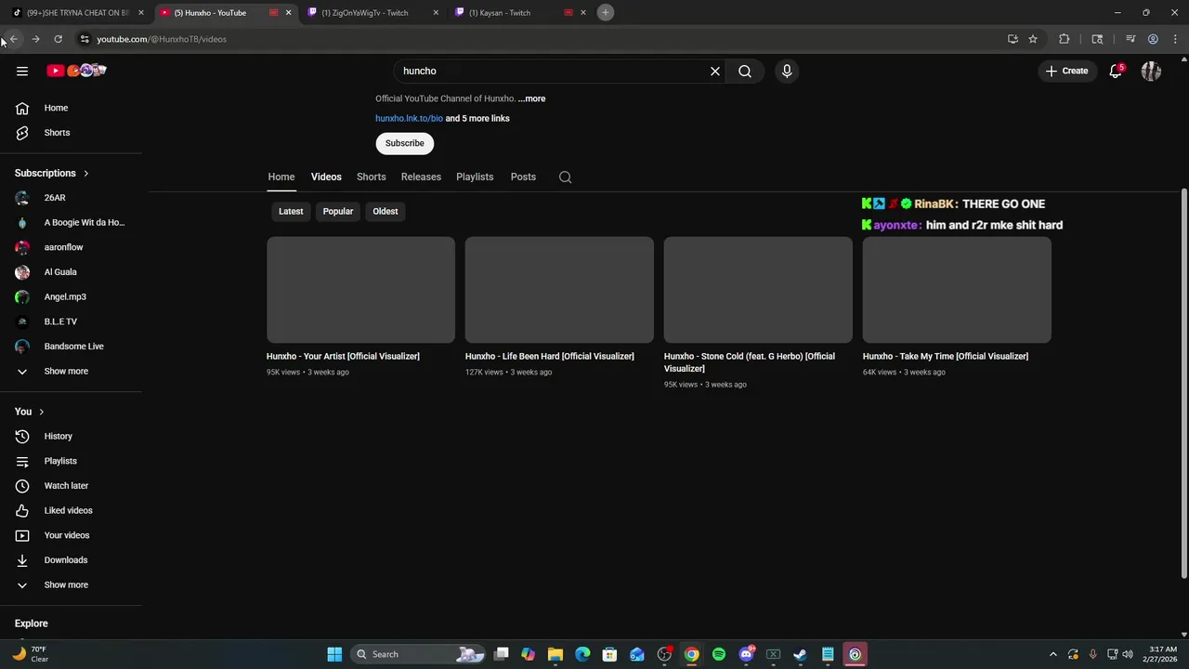Viewport: 1189px width, 669px height.
Task: Switch to channel Releases tab
Action: 421,177
